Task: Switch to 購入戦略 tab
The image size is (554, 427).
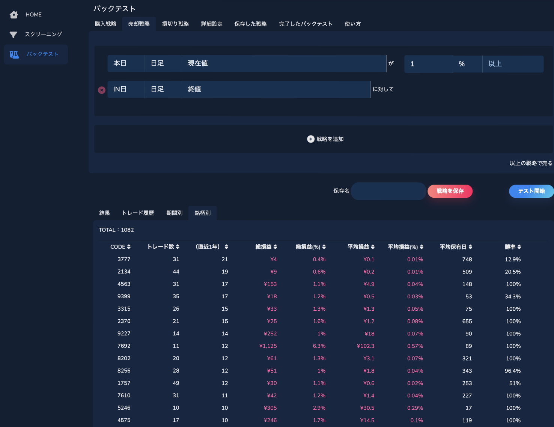Action: coord(105,24)
